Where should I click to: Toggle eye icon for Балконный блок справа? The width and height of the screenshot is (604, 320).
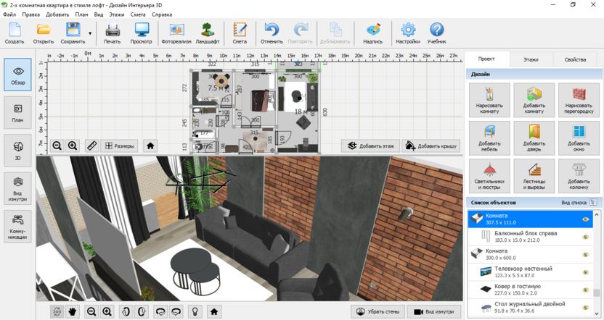(585, 237)
